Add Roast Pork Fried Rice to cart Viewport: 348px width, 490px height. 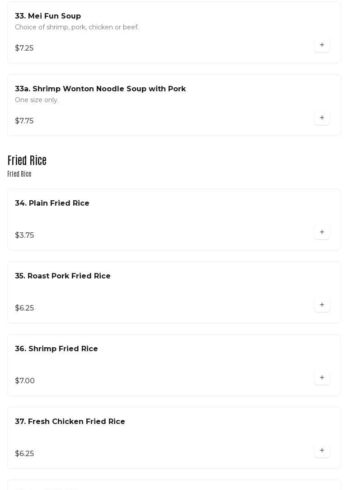322,305
